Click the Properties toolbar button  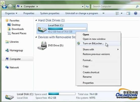(x=29, y=13)
